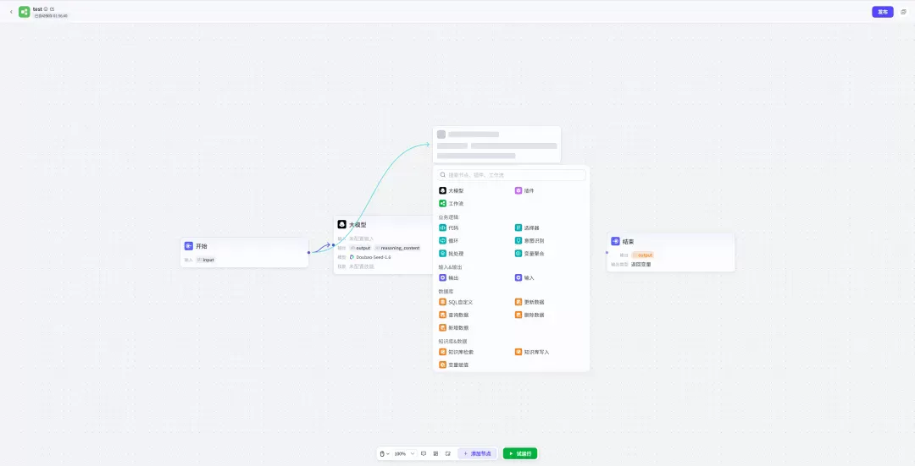Open the Doubao-Seed-1.6 model selector
The width and height of the screenshot is (915, 466).
370,257
